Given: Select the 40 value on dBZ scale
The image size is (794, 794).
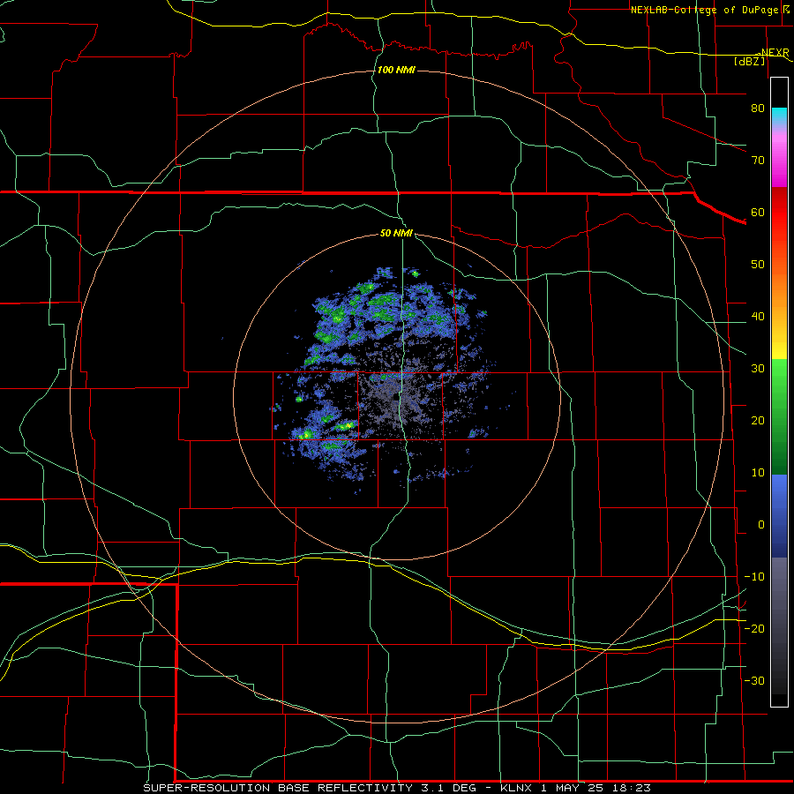Looking at the screenshot, I should [x=758, y=317].
